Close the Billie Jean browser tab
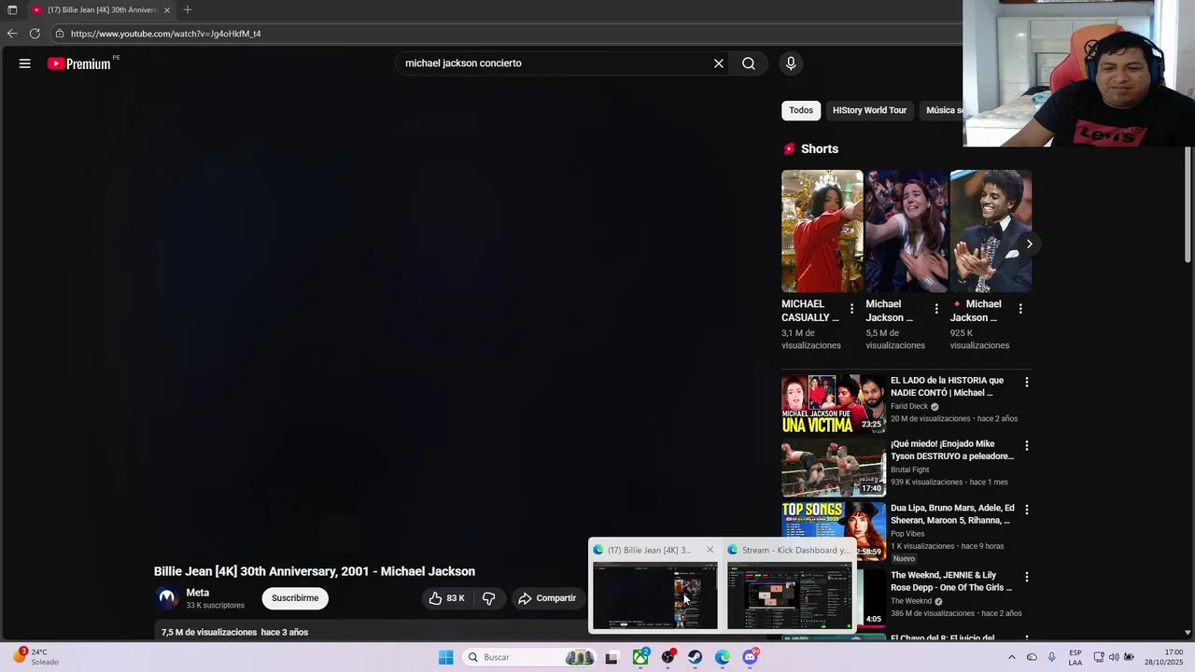Viewport: 1195px width, 672px height. (x=167, y=9)
